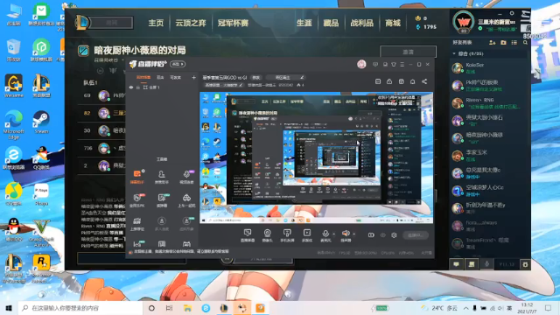
Task: Toggle visibility eye of 全屏1 source
Action: pos(131,87)
